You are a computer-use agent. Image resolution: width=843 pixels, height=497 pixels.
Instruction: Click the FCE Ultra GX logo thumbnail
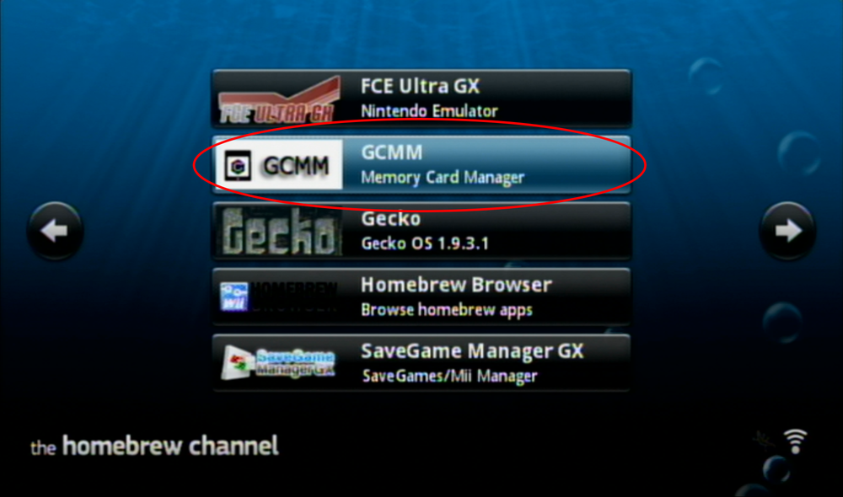point(279,99)
